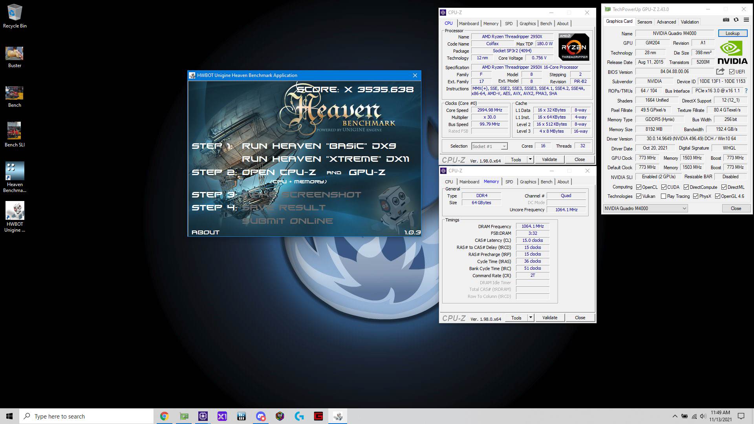
Task: Open the Discord taskbar icon
Action: pos(261,416)
